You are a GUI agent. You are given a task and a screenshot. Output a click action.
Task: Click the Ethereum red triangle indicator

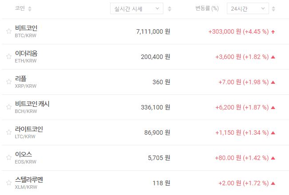[x=273, y=57]
